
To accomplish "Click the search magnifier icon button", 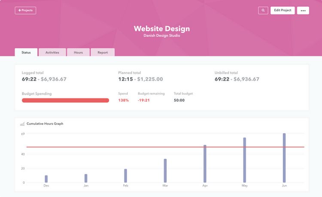I will pyautogui.click(x=263, y=10).
